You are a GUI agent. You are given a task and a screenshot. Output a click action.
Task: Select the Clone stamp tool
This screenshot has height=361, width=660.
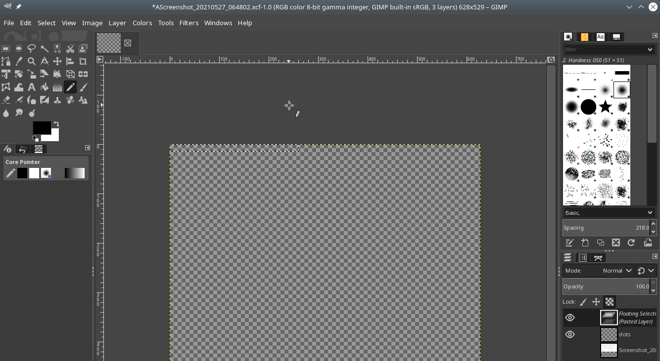[x=57, y=100]
